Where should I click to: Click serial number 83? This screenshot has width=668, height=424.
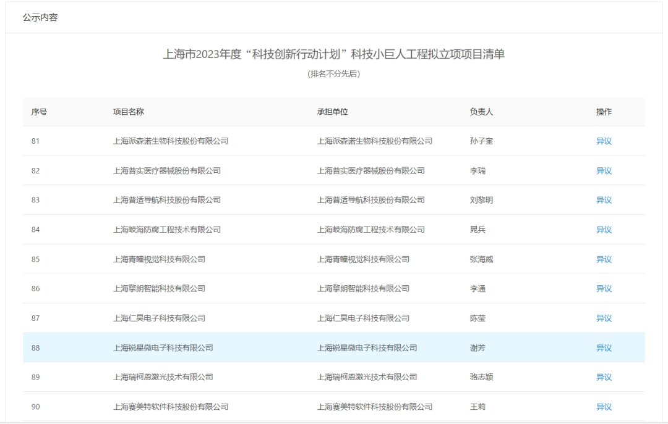(x=35, y=201)
